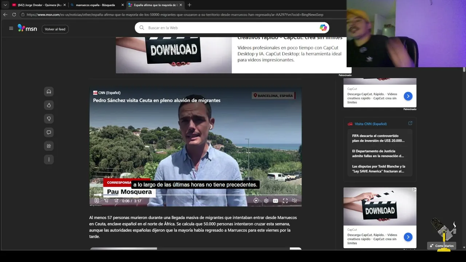The image size is (466, 262).
Task: Dislike the article with thumbs-down icon
Action: pyautogui.click(x=49, y=119)
